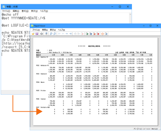Close the Notepad window

[128, 7]
